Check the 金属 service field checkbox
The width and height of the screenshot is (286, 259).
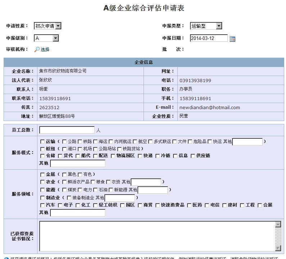pos(42,174)
